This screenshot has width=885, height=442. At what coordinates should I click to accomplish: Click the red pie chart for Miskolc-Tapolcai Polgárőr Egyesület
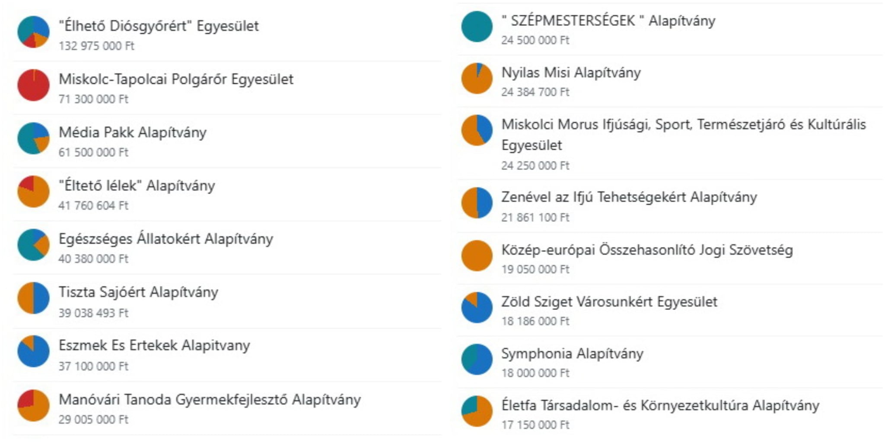[x=33, y=85]
